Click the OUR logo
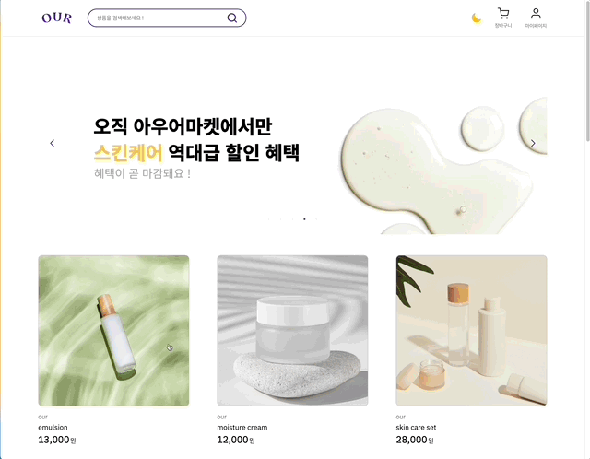This screenshot has height=459, width=590. click(x=57, y=18)
